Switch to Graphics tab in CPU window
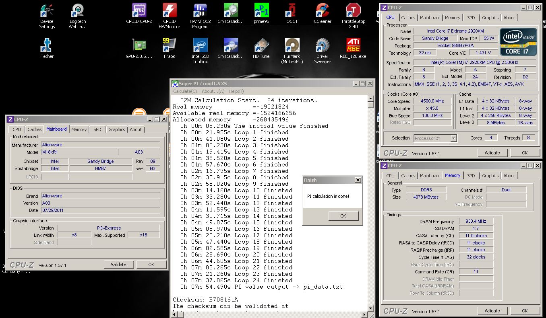Image resolution: width=546 pixels, height=318 pixels. [x=490, y=18]
